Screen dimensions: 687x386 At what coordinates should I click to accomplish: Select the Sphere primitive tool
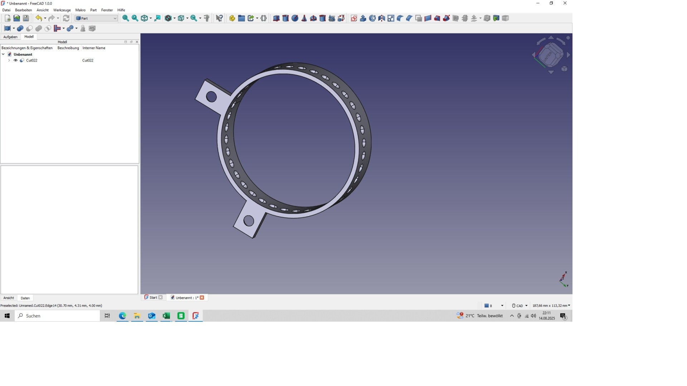click(295, 18)
